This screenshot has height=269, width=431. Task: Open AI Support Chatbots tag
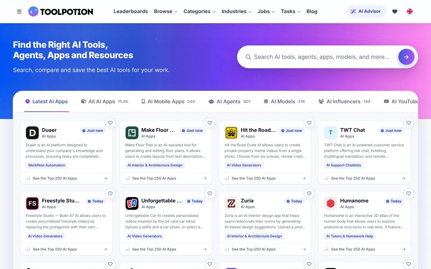coord(344,165)
